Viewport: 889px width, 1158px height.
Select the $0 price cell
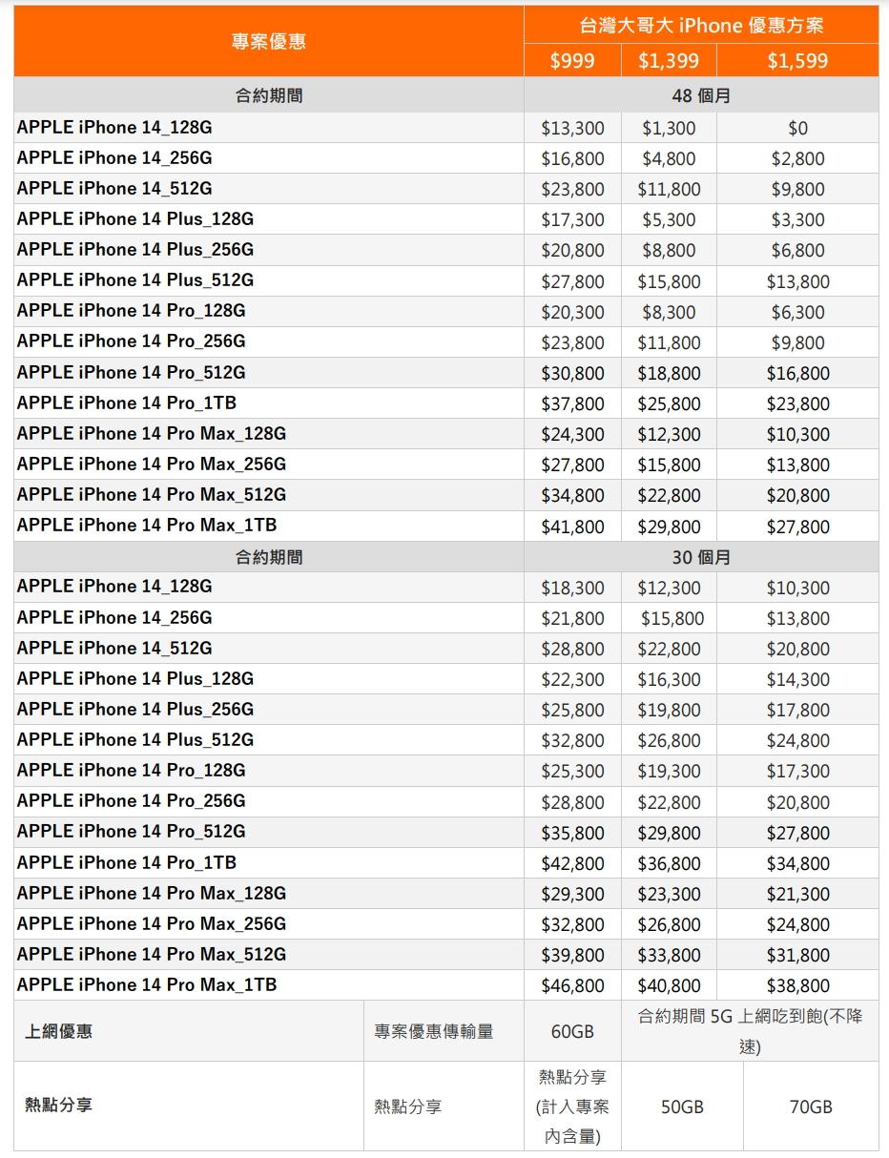[797, 128]
